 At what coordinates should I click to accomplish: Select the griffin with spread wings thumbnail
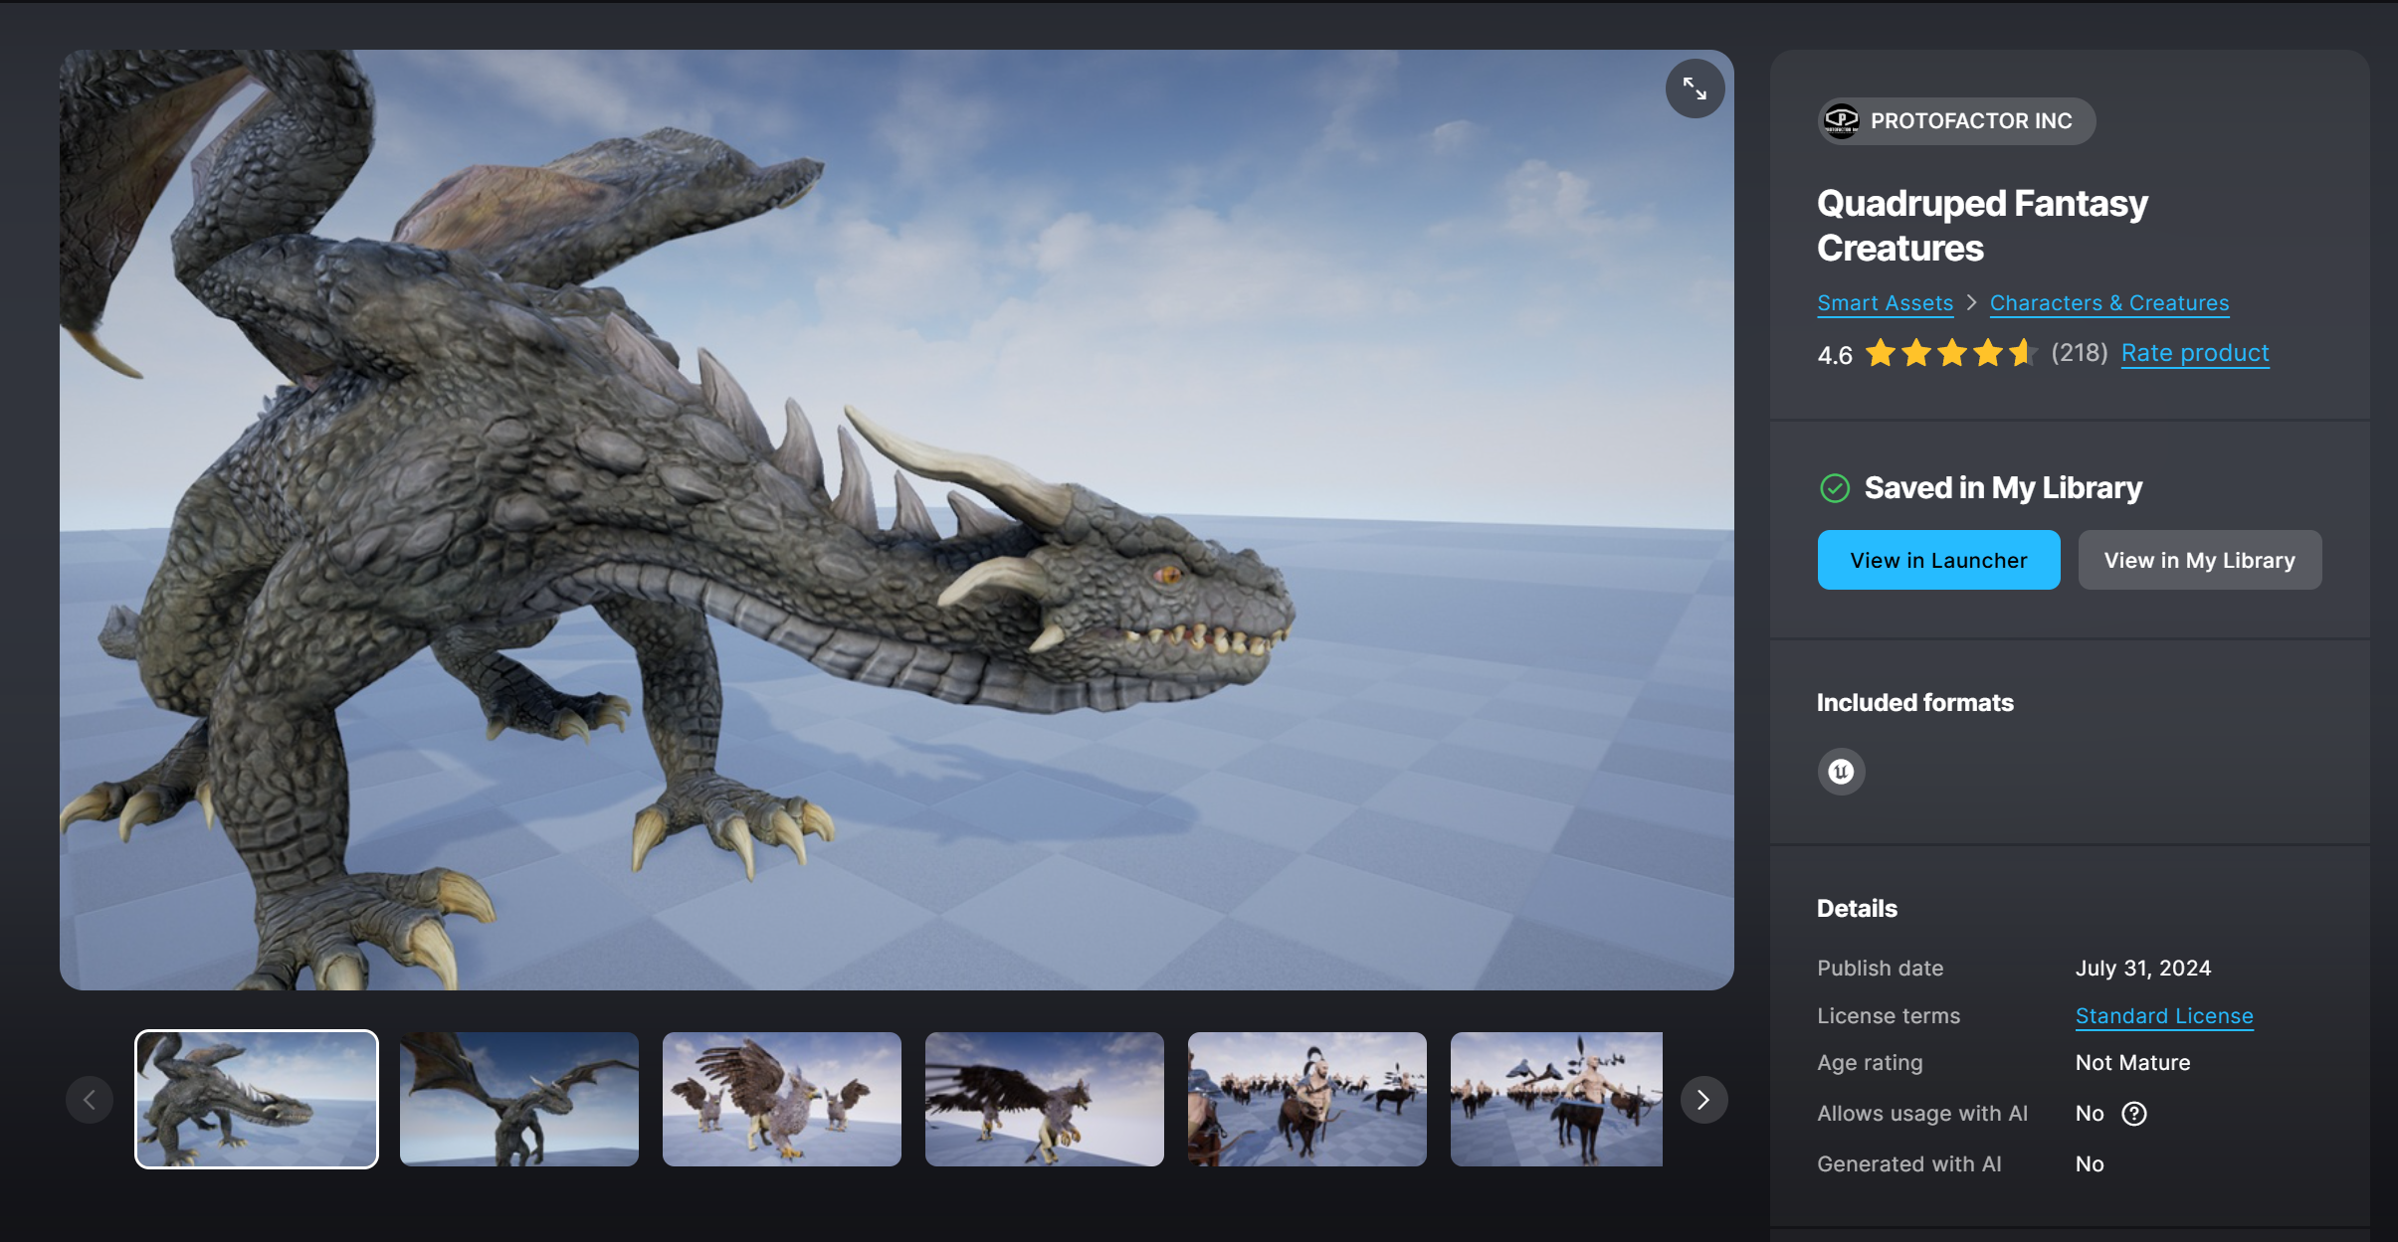(781, 1099)
